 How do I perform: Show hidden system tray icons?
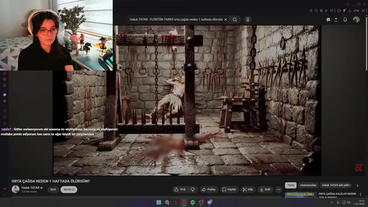[332, 202]
